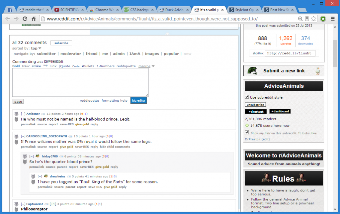Viewport: 340px width, 214px height.
Task: Click Submit a new link
Action: coord(284,71)
